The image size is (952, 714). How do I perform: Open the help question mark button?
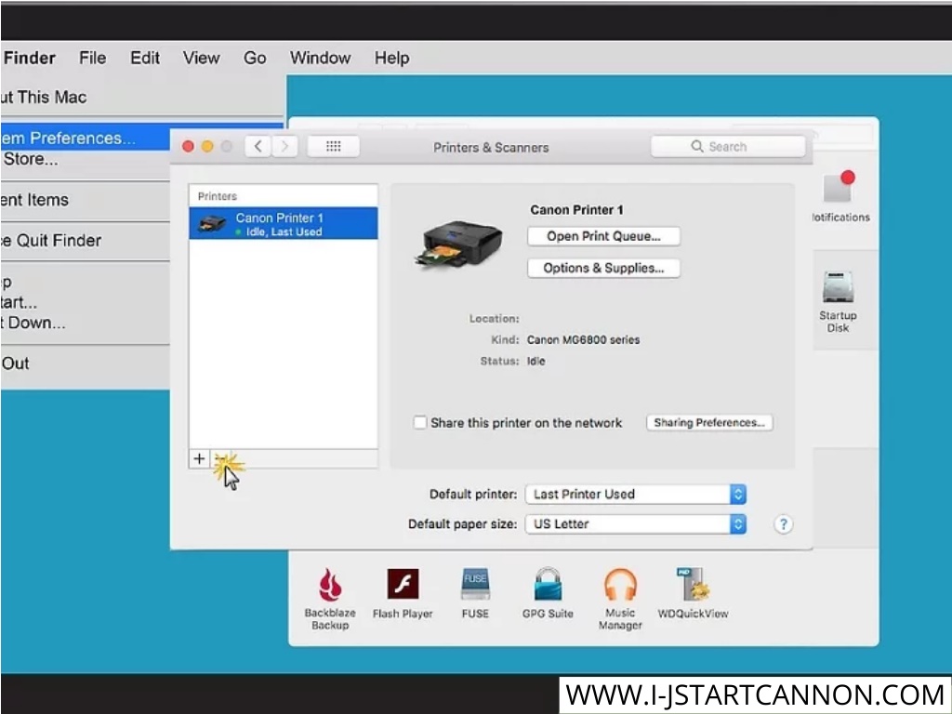coord(783,524)
